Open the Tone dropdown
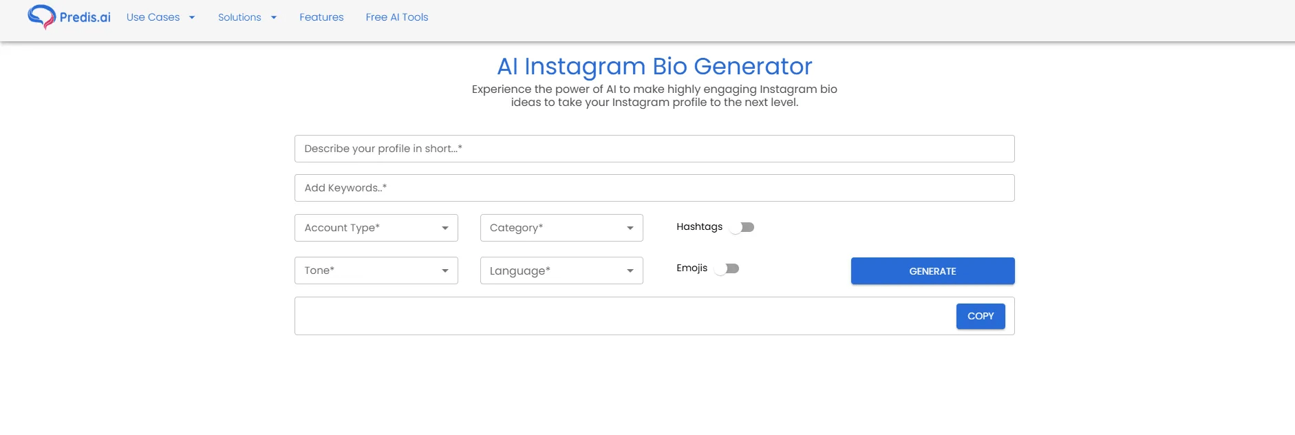Image resolution: width=1295 pixels, height=435 pixels. (x=376, y=270)
